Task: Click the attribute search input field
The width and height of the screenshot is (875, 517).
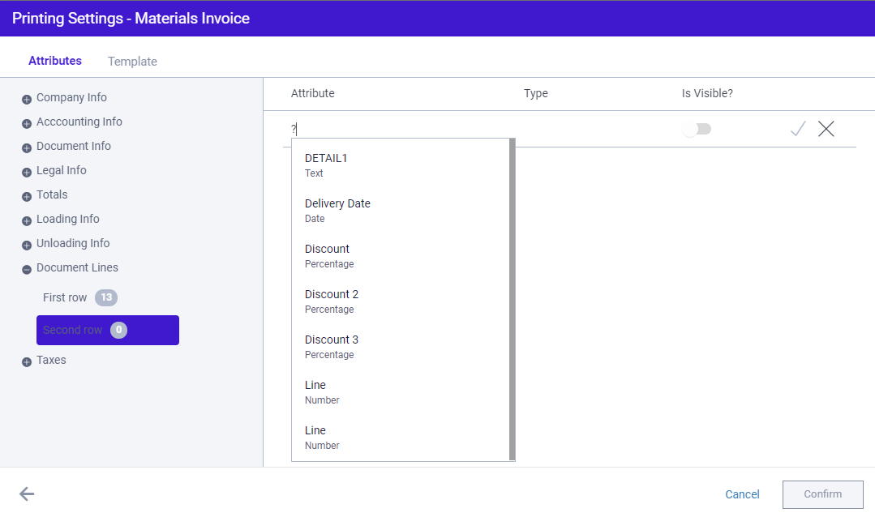Action: tap(401, 130)
